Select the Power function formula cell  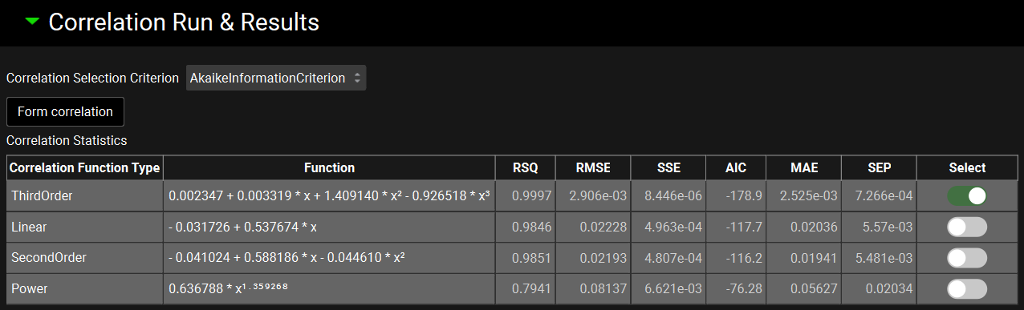329,289
